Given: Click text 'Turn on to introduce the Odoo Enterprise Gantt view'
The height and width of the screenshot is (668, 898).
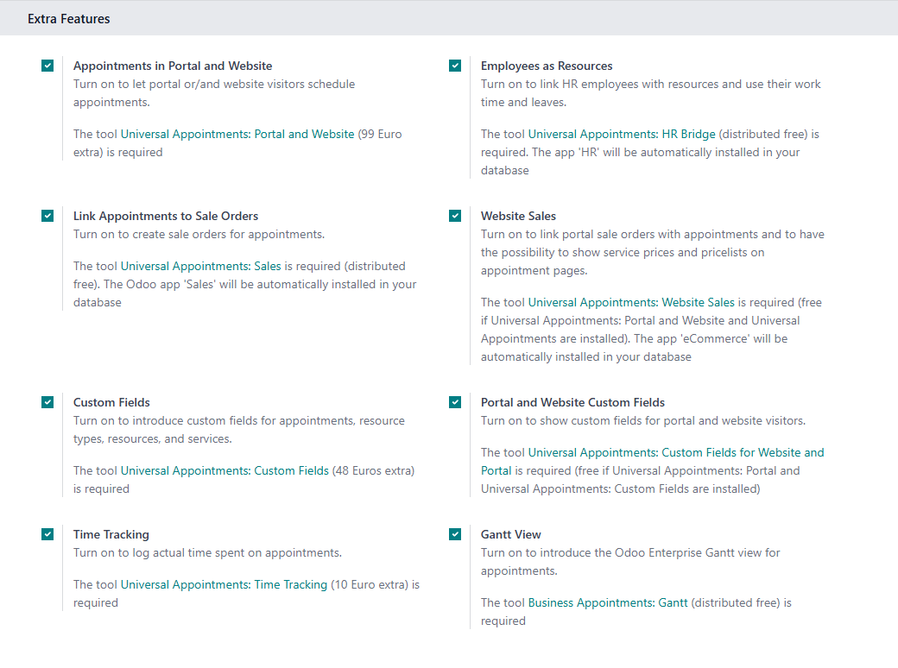Looking at the screenshot, I should pyautogui.click(x=621, y=553).
